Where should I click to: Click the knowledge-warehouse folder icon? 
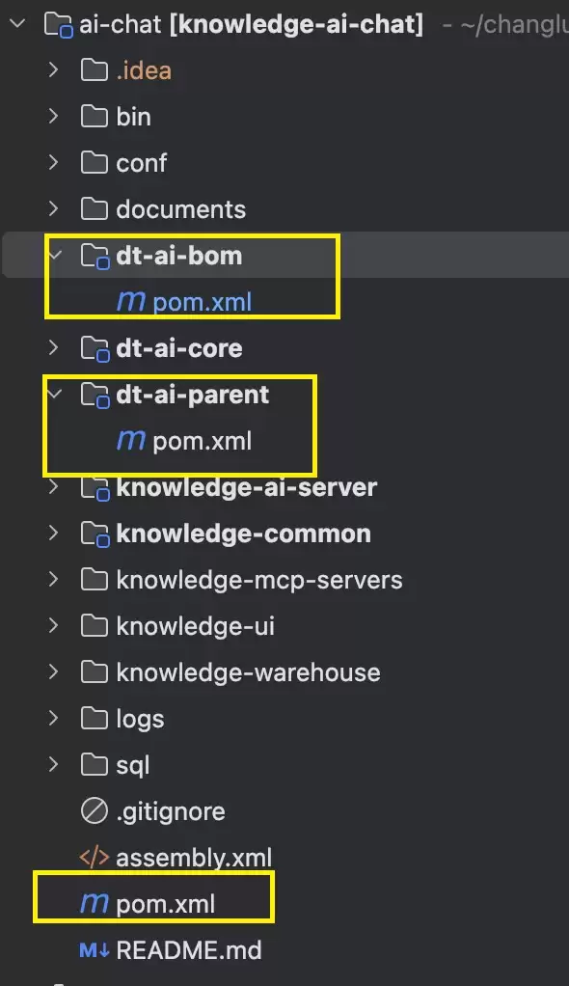pyautogui.click(x=95, y=672)
